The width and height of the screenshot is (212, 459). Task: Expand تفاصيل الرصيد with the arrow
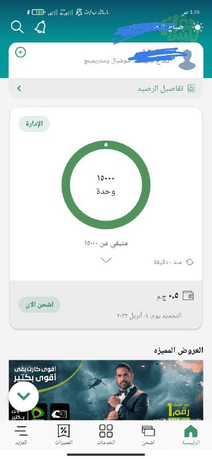pyautogui.click(x=19, y=88)
